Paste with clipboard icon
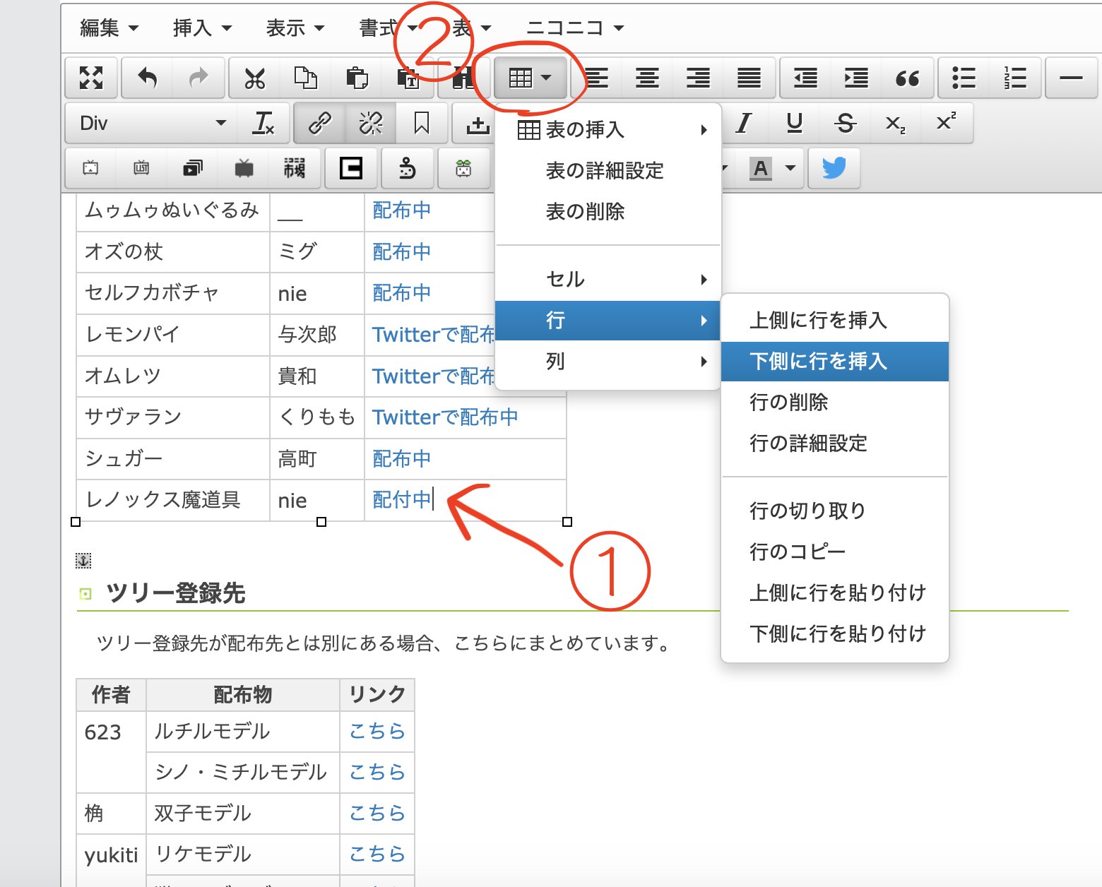Image resolution: width=1102 pixels, height=887 pixels. click(357, 78)
